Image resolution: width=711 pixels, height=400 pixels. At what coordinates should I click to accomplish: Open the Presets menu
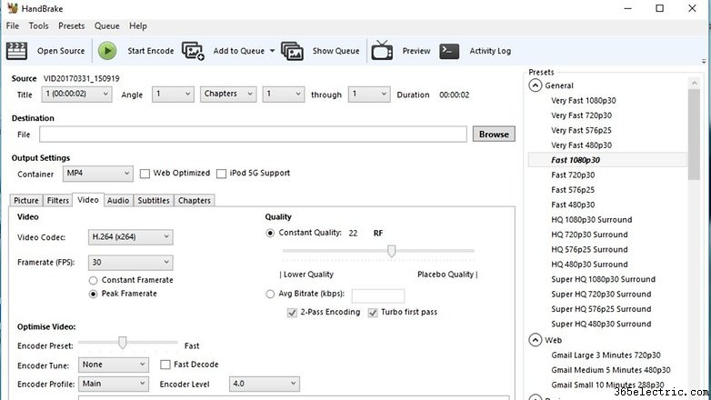click(x=71, y=25)
